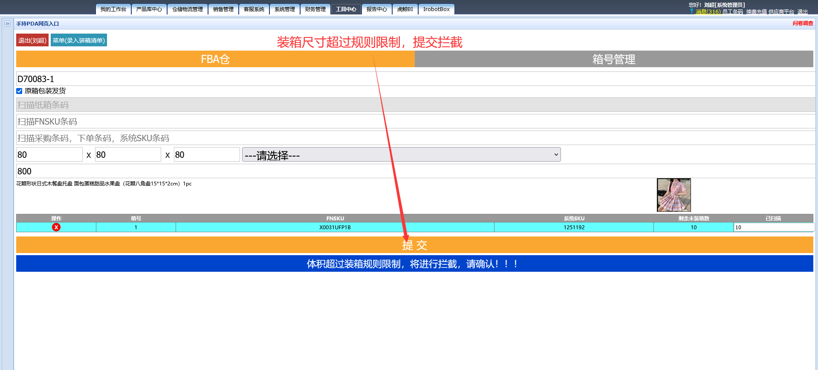
Task: Open the 产品库中心 menu tab
Action: [149, 9]
